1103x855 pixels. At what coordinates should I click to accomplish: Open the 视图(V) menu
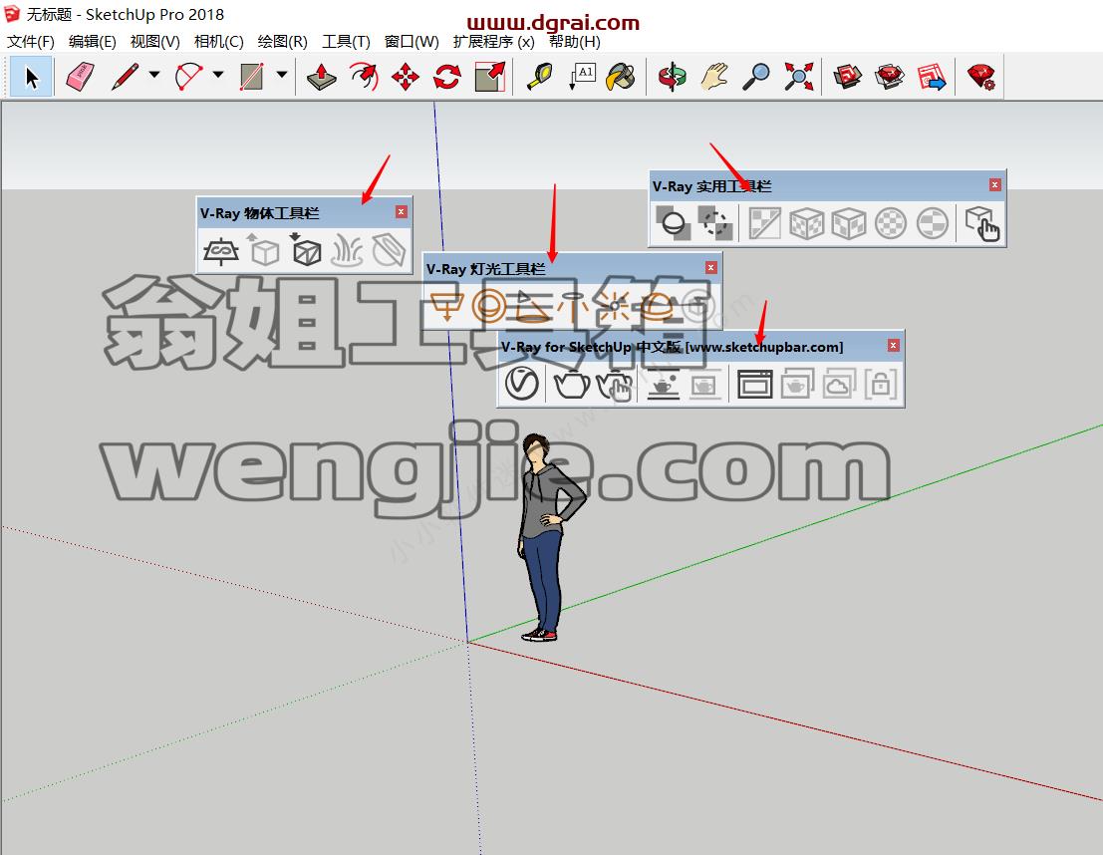coord(154,42)
